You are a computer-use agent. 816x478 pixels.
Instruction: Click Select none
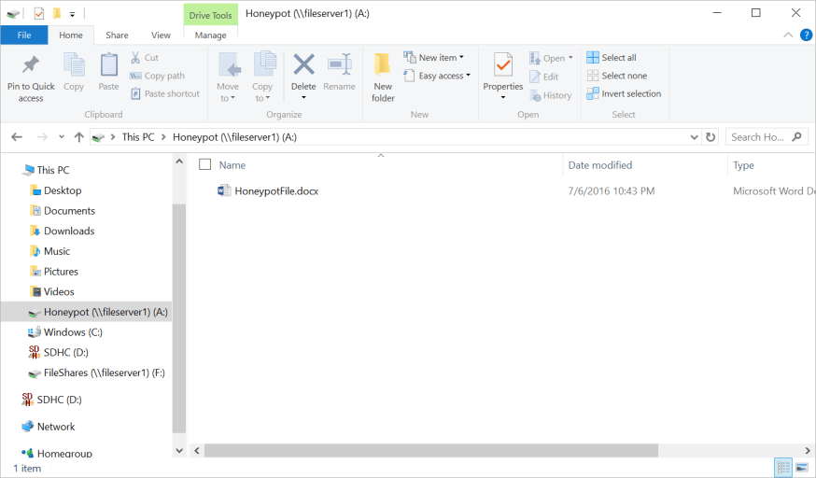coord(617,76)
